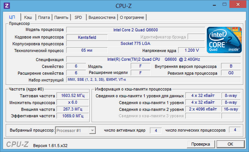The width and height of the screenshot is (249, 152).
Task: Click the 1.200 V core voltage value
Action: [x=192, y=50]
